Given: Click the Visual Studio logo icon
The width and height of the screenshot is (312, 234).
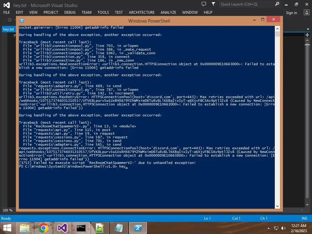Looking at the screenshot, I should point(7,5).
